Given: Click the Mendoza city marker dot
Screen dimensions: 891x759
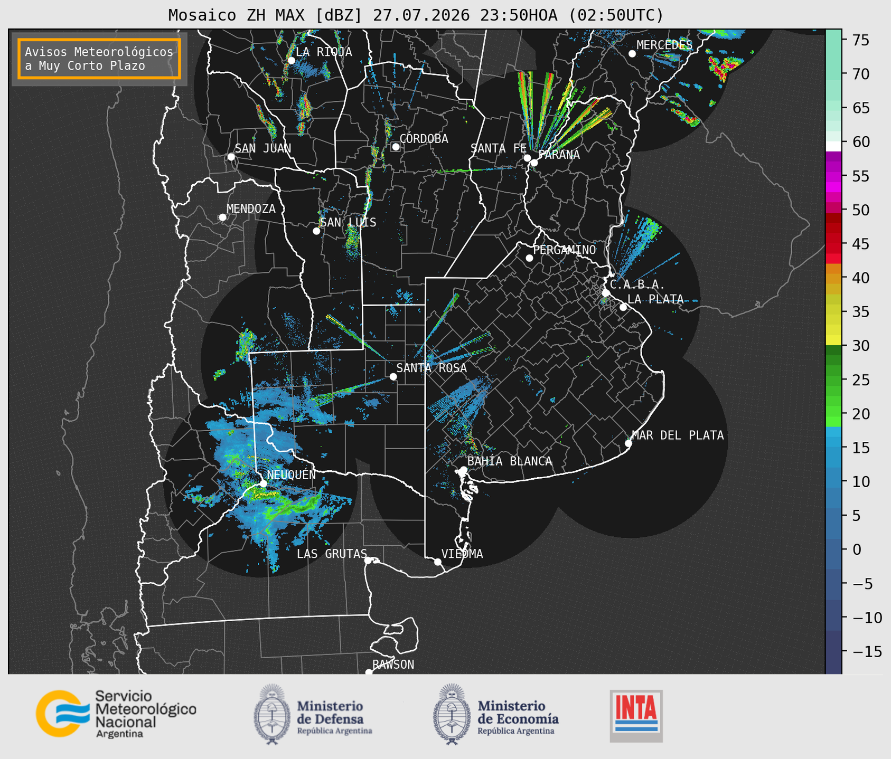Looking at the screenshot, I should tap(222, 217).
